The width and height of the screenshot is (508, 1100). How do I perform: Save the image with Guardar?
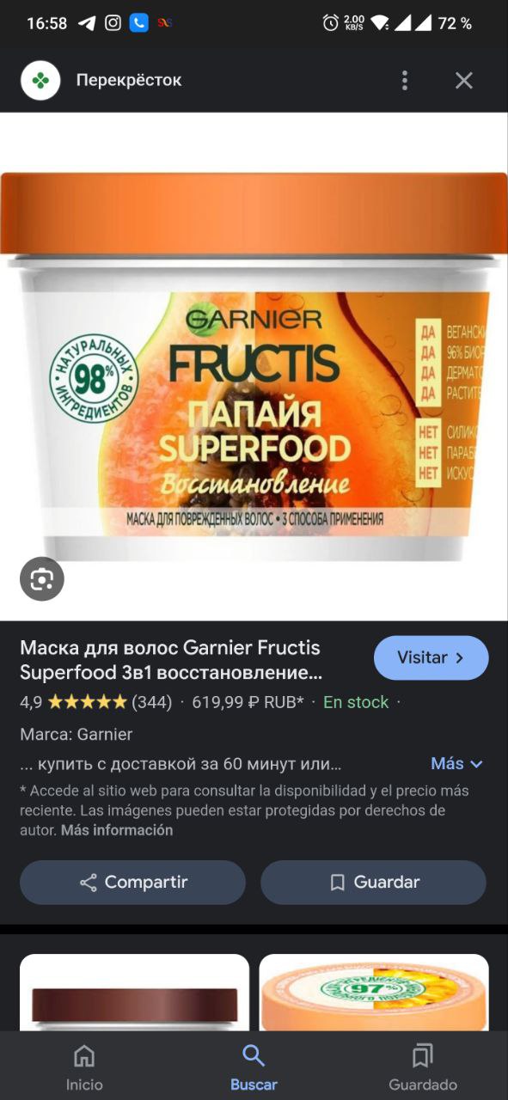pyautogui.click(x=373, y=883)
